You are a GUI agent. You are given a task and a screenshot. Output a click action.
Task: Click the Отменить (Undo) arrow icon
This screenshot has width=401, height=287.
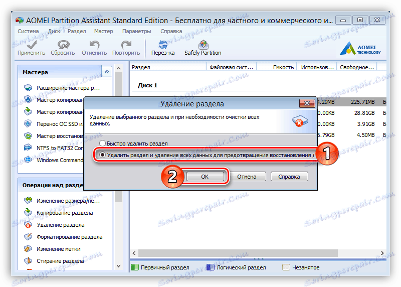(x=94, y=45)
